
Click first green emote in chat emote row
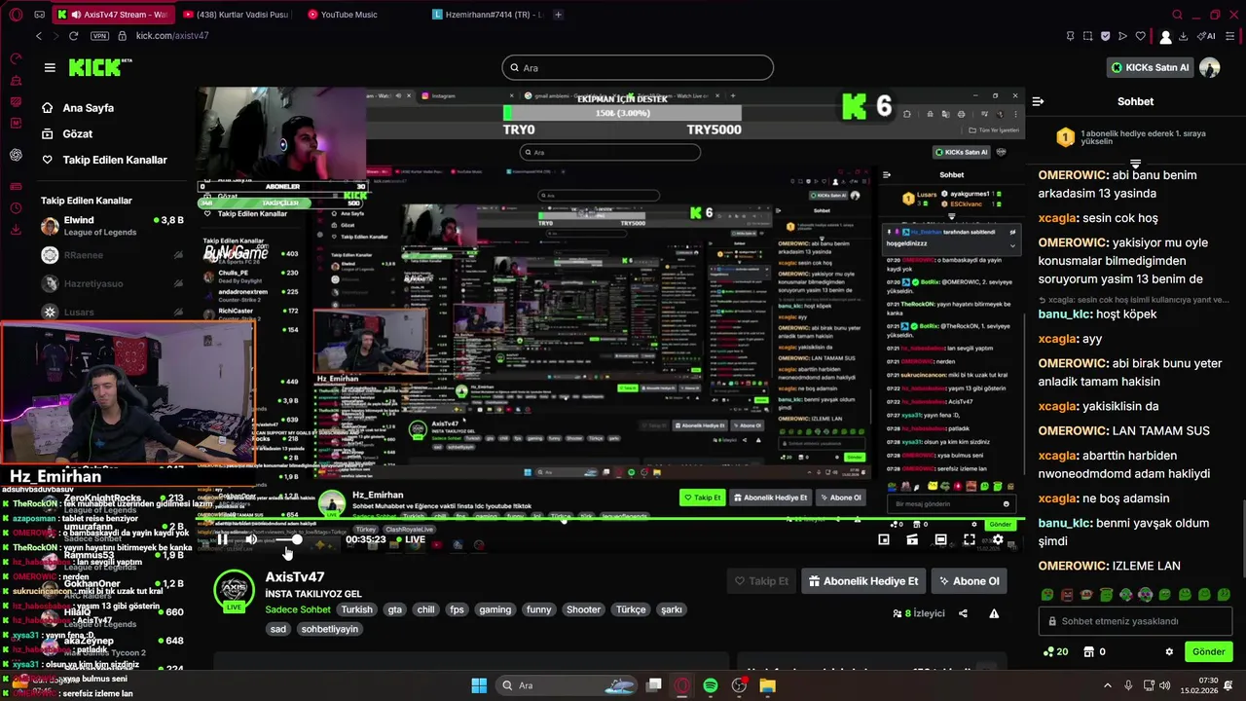tap(1047, 594)
